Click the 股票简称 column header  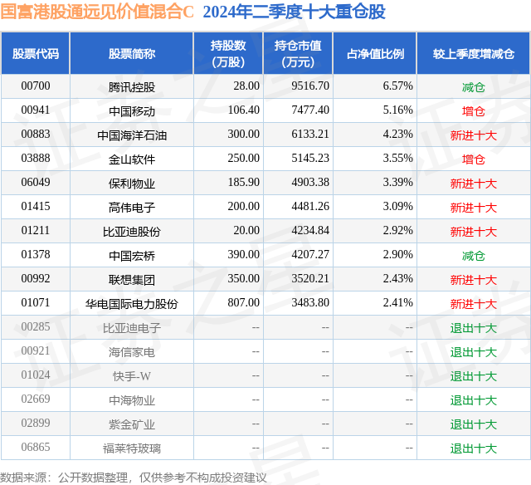(x=132, y=53)
